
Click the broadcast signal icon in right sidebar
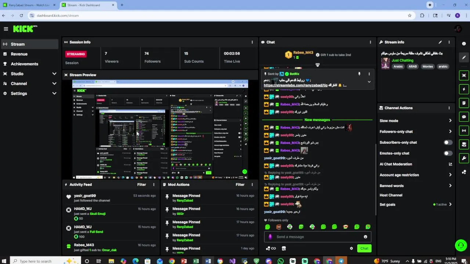464,131
